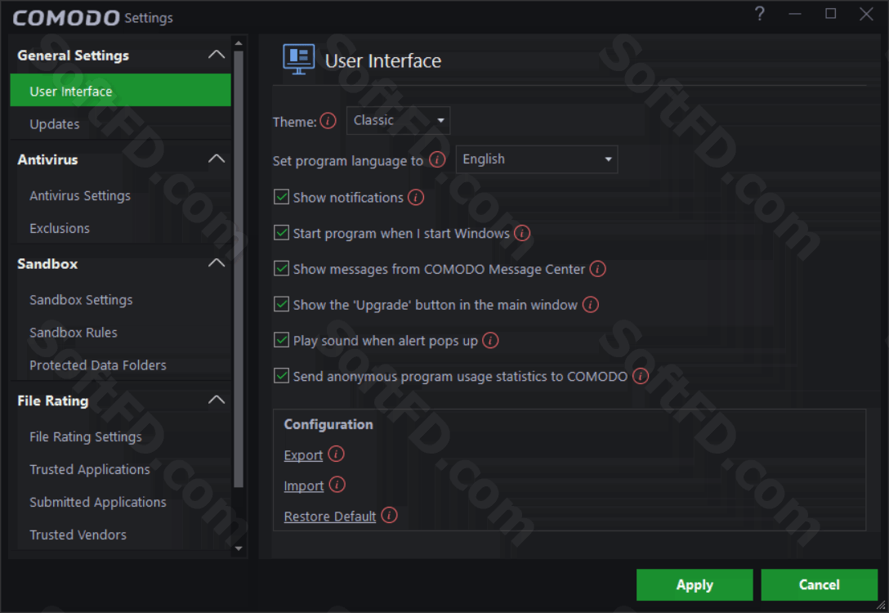The image size is (889, 613).
Task: Collapse the General Settings section
Action: tap(217, 55)
